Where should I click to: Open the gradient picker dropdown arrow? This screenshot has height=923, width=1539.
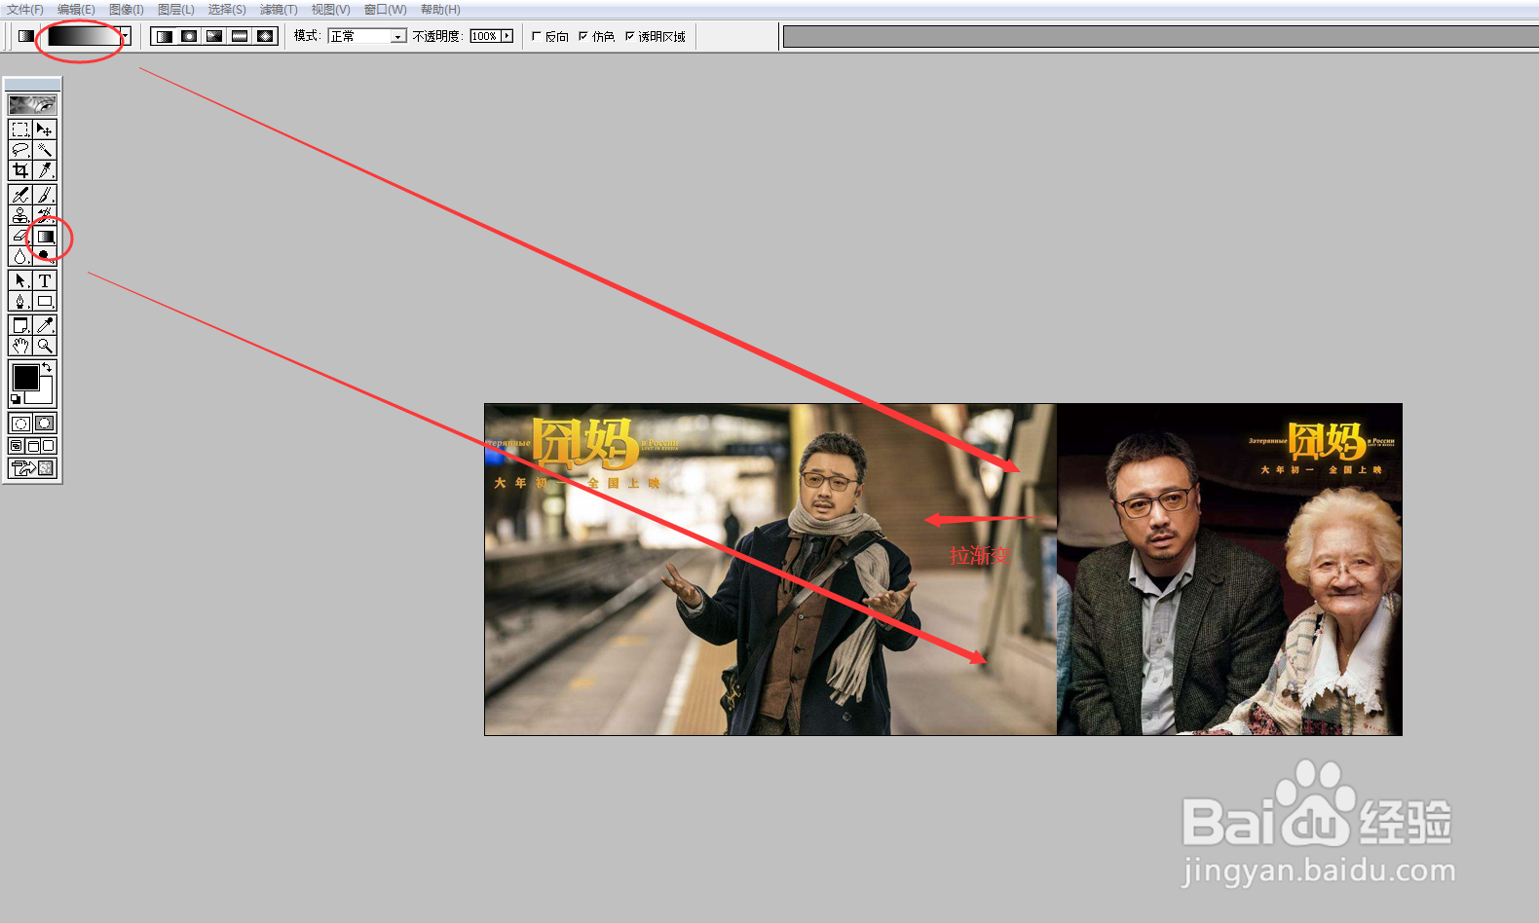pyautogui.click(x=125, y=36)
